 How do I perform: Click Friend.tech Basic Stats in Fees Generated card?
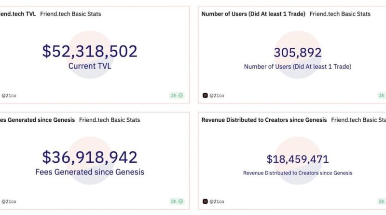110,119
